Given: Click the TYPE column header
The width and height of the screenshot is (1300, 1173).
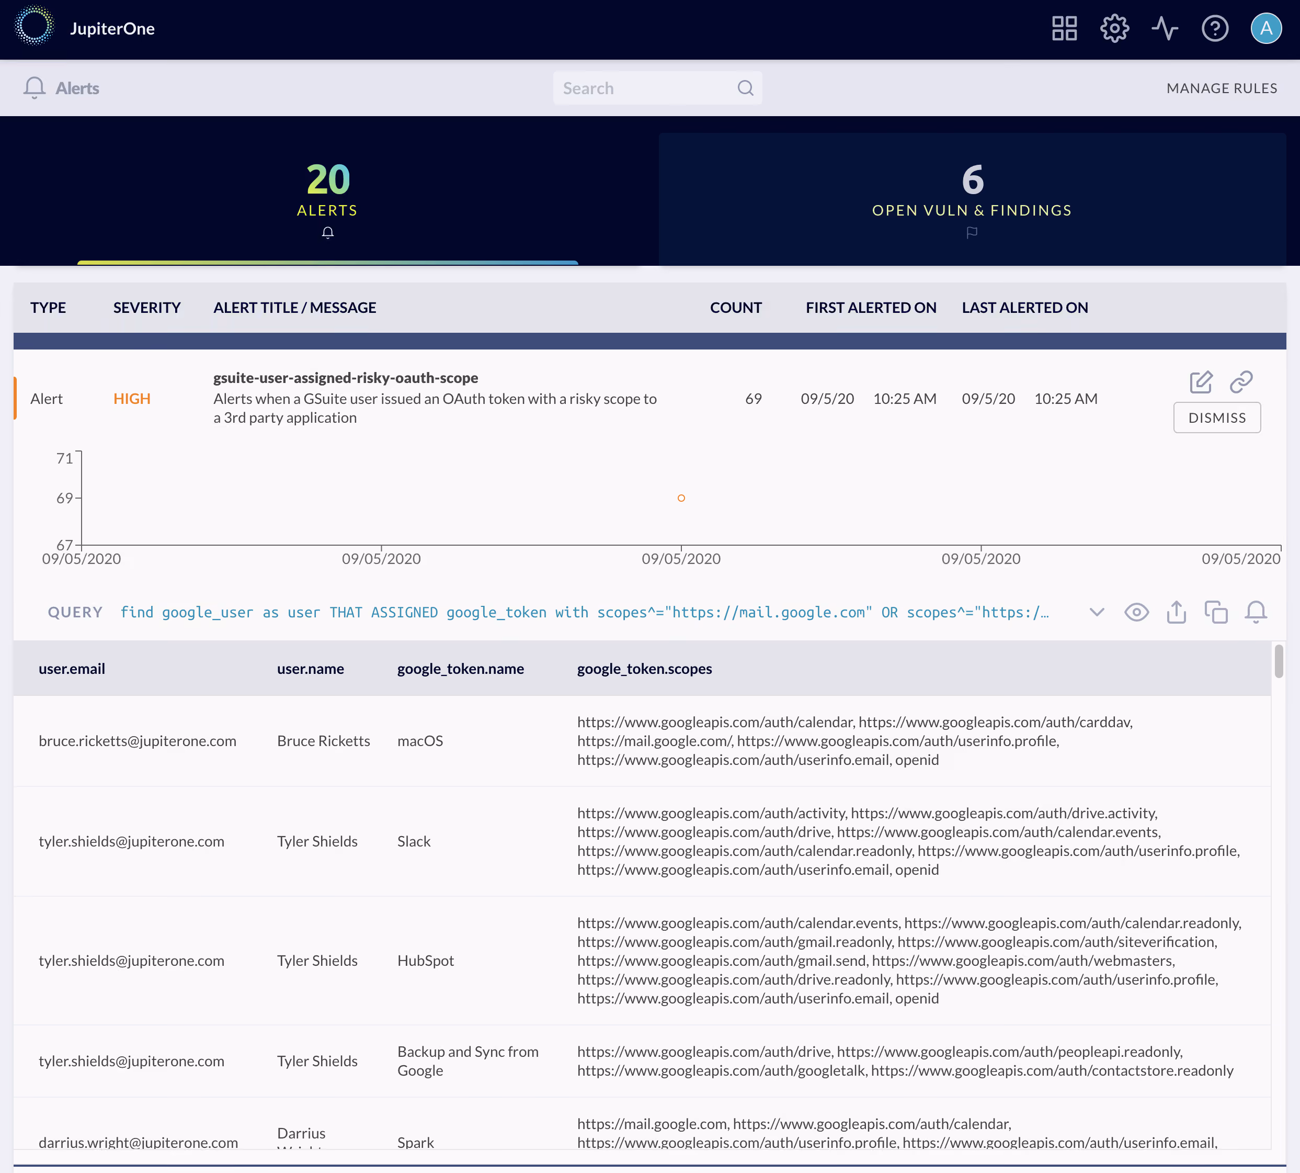Looking at the screenshot, I should 48,308.
